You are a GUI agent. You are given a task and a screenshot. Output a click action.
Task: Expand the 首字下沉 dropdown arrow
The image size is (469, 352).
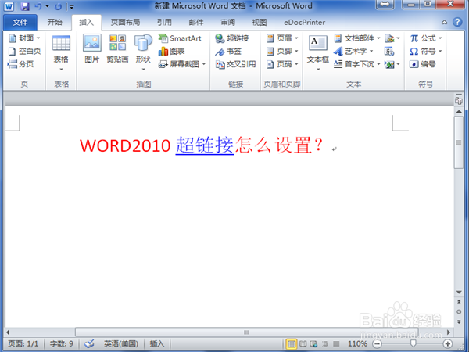[378, 64]
